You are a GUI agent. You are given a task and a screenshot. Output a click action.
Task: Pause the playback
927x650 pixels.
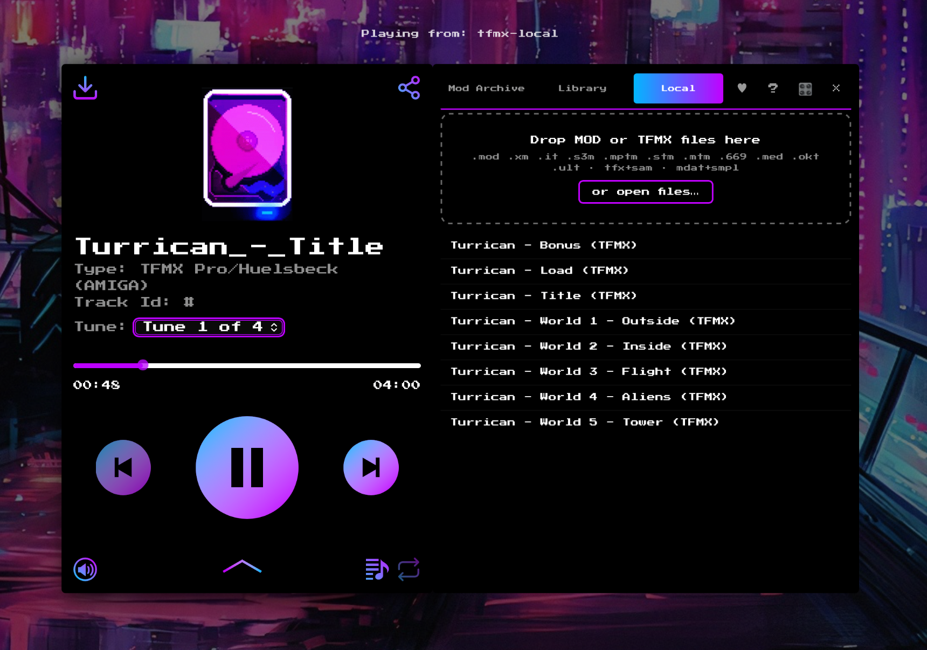247,467
